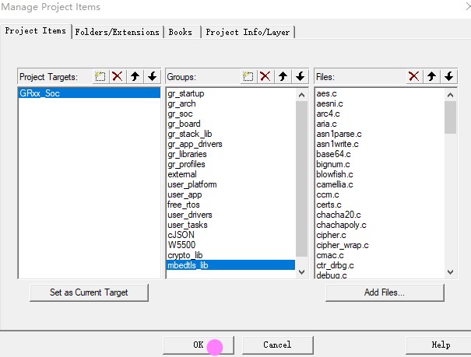Click the Set as Current Target button
The height and width of the screenshot is (357, 471).
coord(88,292)
